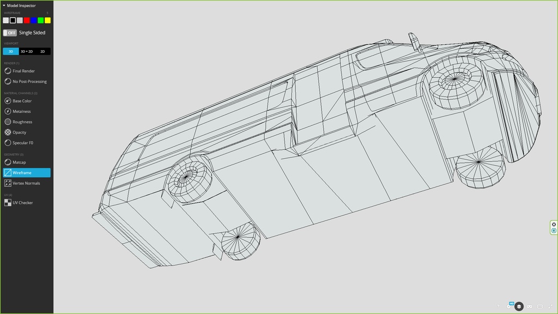The image size is (558, 314).
Task: Enable Matcap geometry view
Action: 19,162
